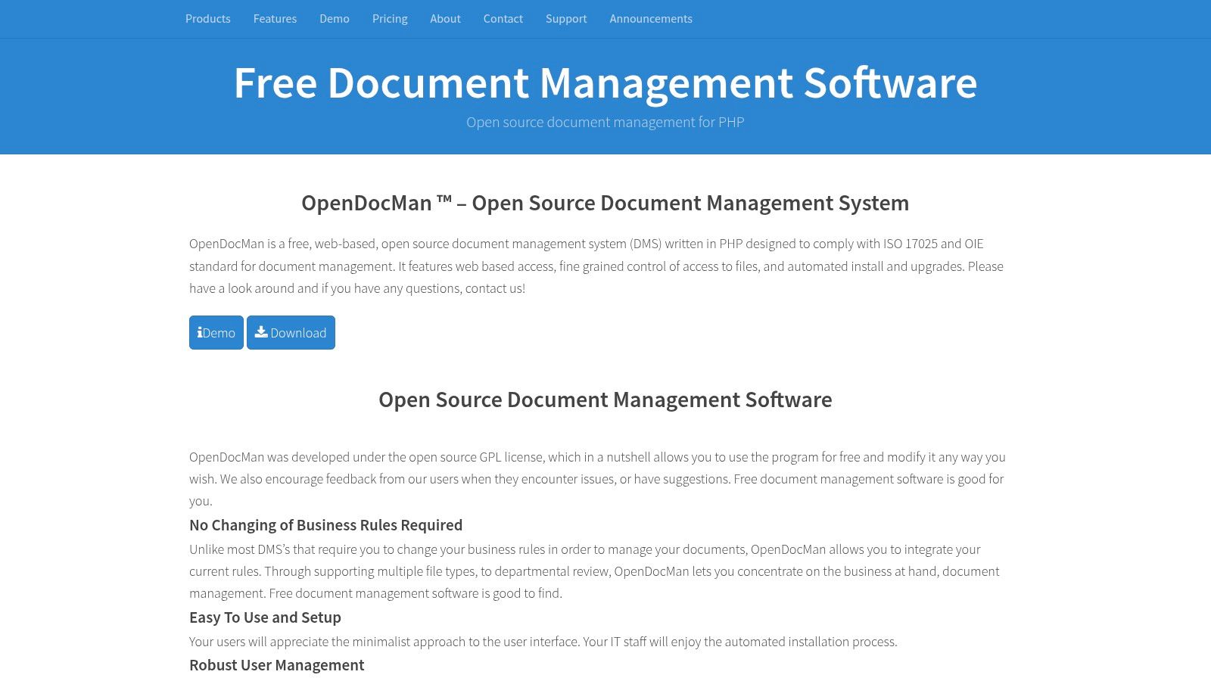Viewport: 1211px width, 681px height.
Task: Click the No Changing of Business Rules heading
Action: [x=326, y=524]
